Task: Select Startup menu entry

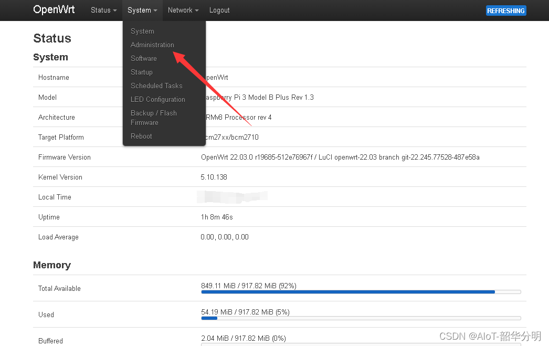Action: (142, 72)
